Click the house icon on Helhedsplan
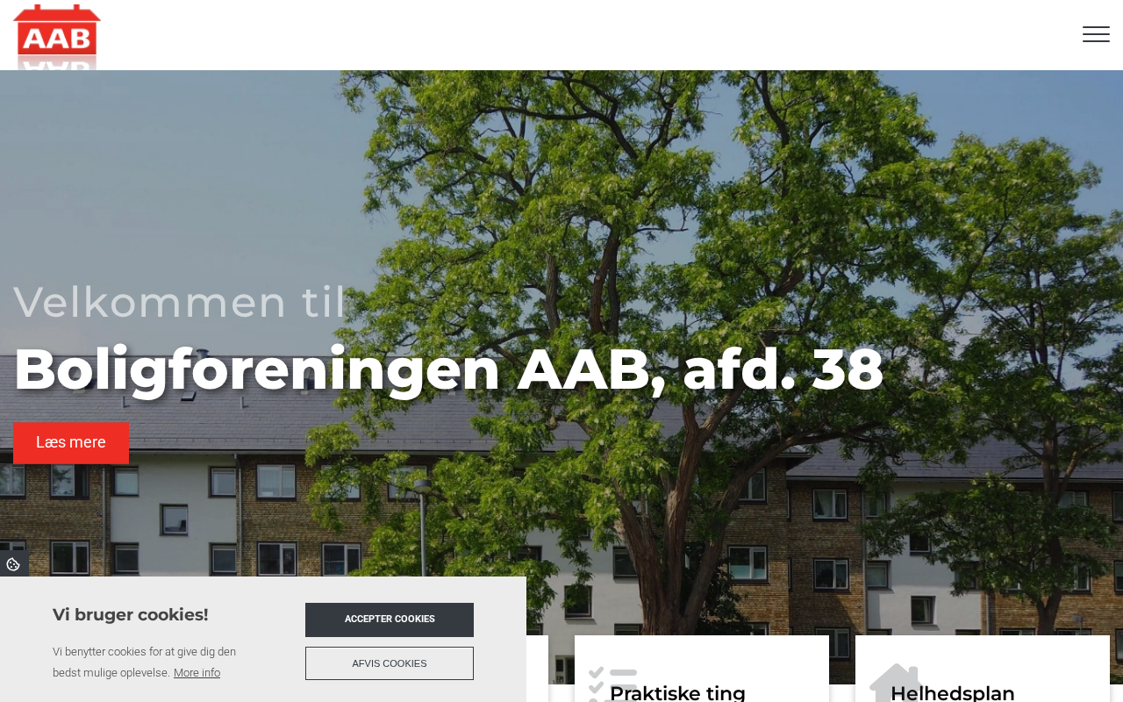Image resolution: width=1123 pixels, height=702 pixels. 895,683
